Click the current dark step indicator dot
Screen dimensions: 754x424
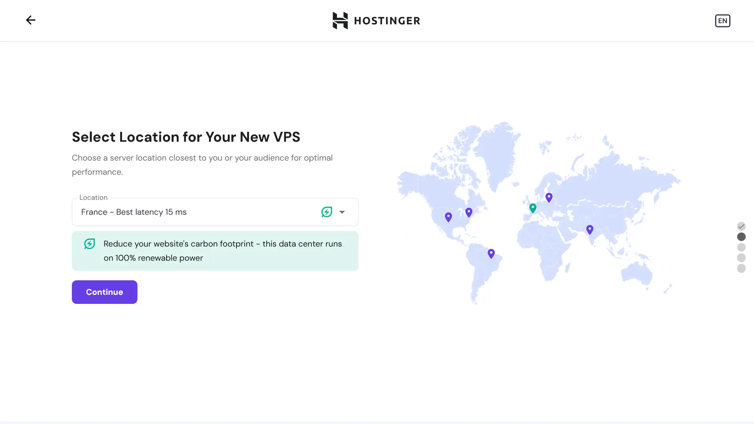point(741,237)
